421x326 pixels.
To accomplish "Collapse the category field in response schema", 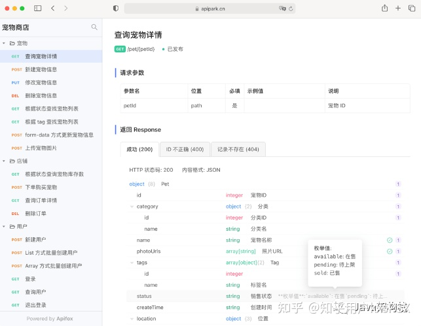I will (x=132, y=206).
